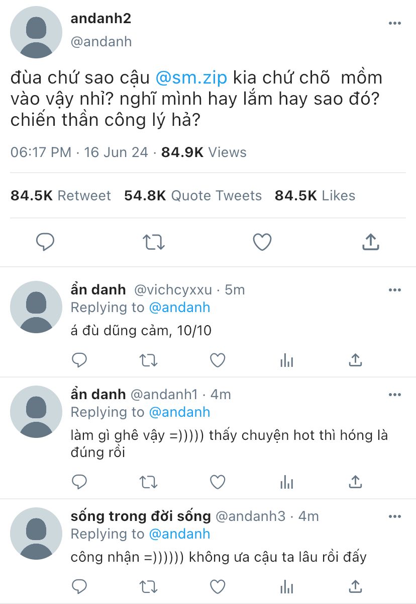Share the reply from @andanh3
416x604 pixels.
coord(355,586)
